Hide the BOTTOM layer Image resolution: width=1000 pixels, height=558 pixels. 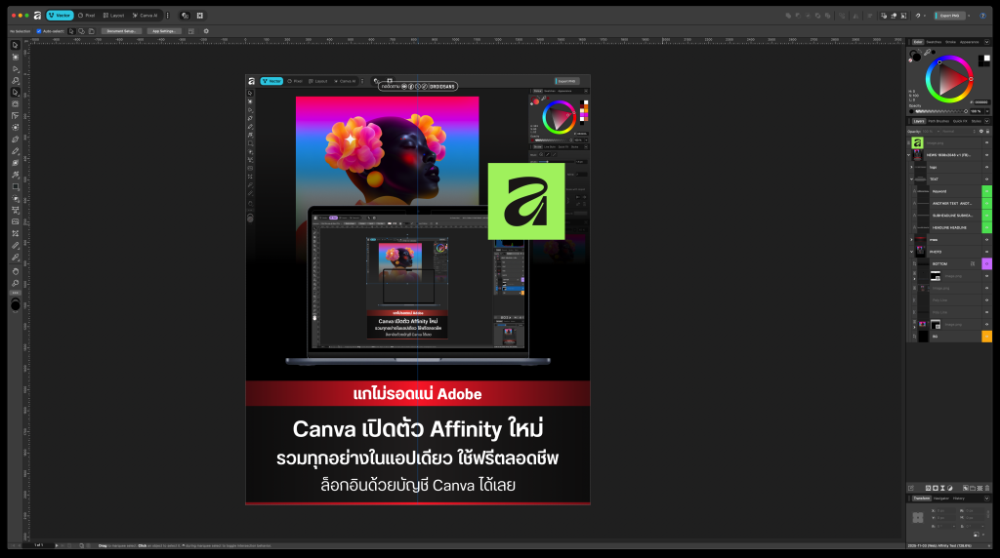click(x=986, y=263)
